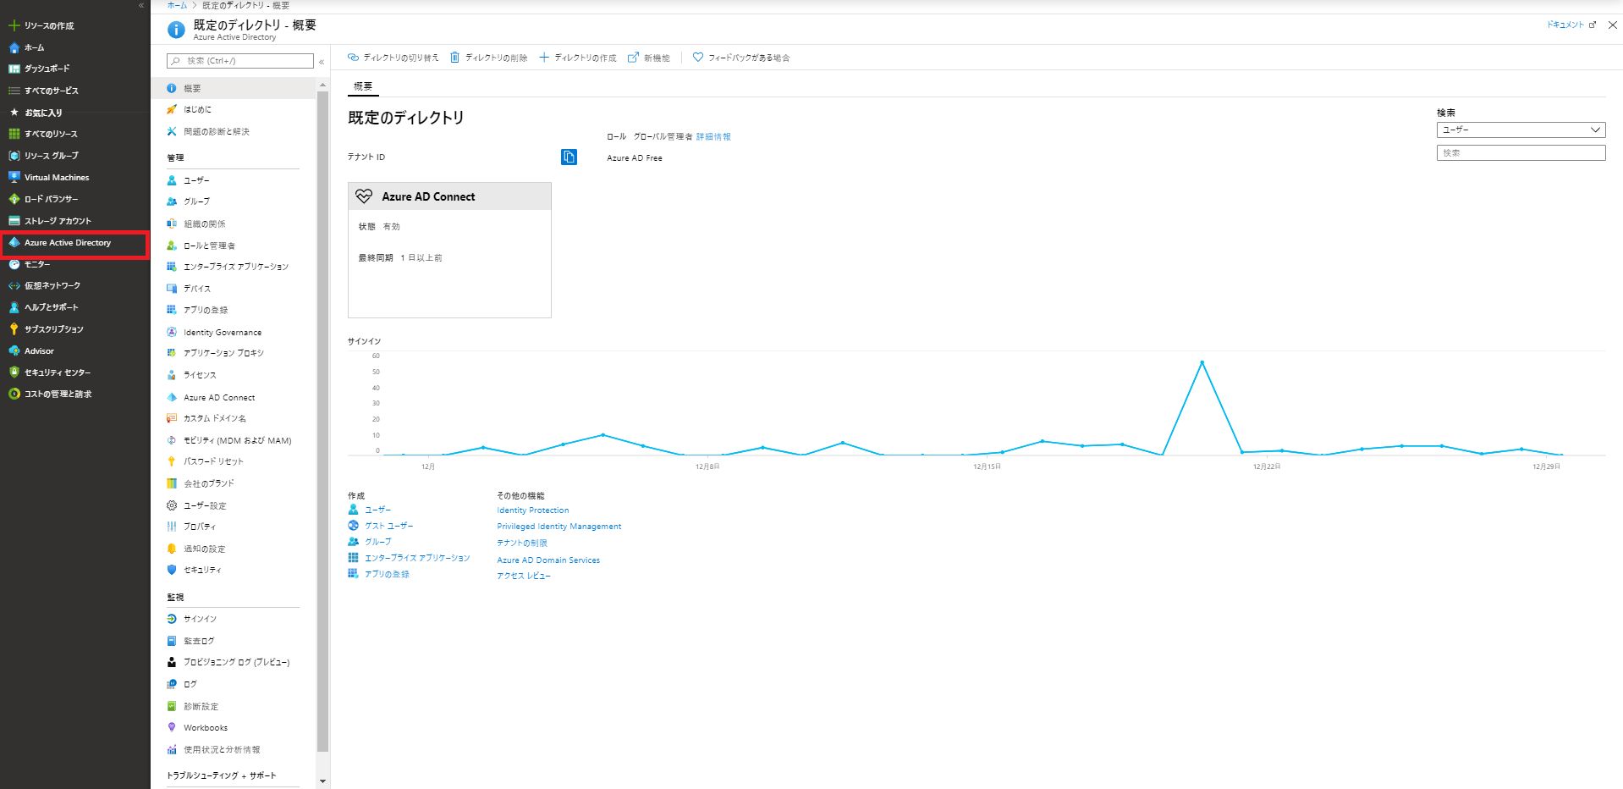
Task: Click the ディレクトリの切り替え toolbar icon
Action: pyautogui.click(x=353, y=58)
